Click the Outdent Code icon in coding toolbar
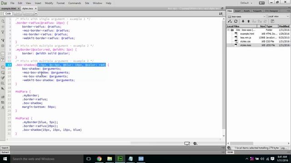 pyautogui.click(x=3, y=102)
